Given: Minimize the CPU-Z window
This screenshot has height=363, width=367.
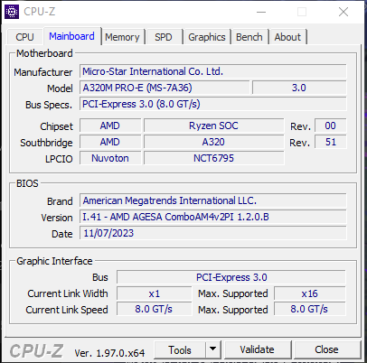Looking at the screenshot, I should [x=261, y=12].
